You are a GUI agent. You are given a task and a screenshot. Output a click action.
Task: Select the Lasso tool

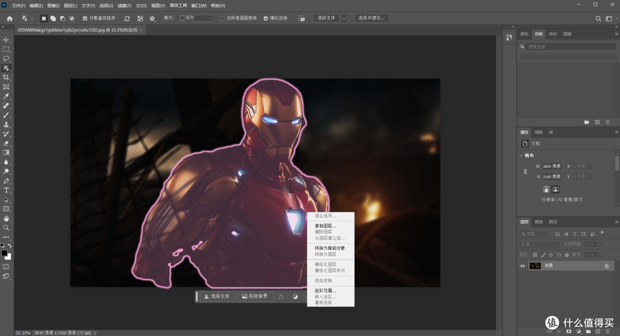(6, 59)
